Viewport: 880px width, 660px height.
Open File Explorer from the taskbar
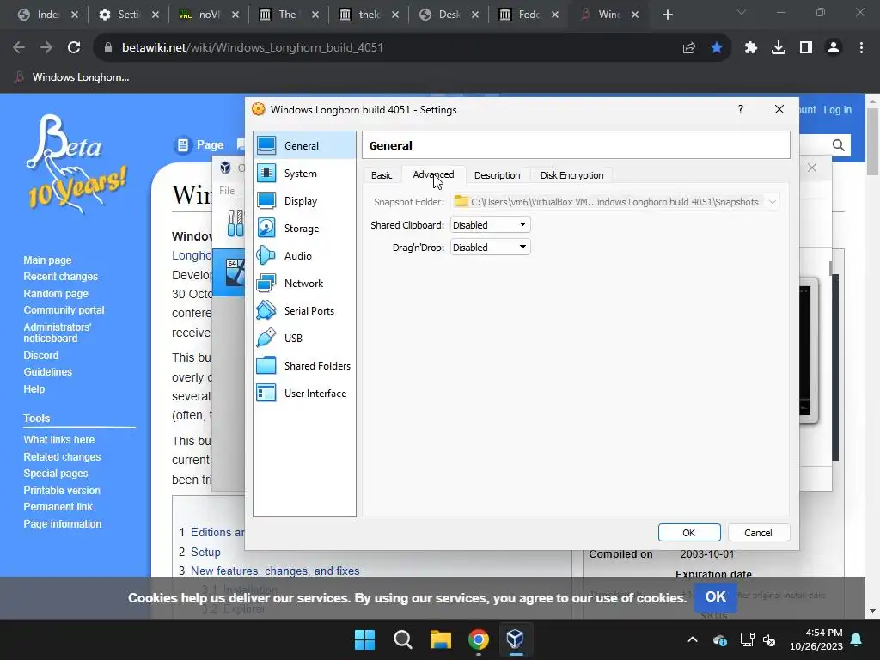point(441,639)
